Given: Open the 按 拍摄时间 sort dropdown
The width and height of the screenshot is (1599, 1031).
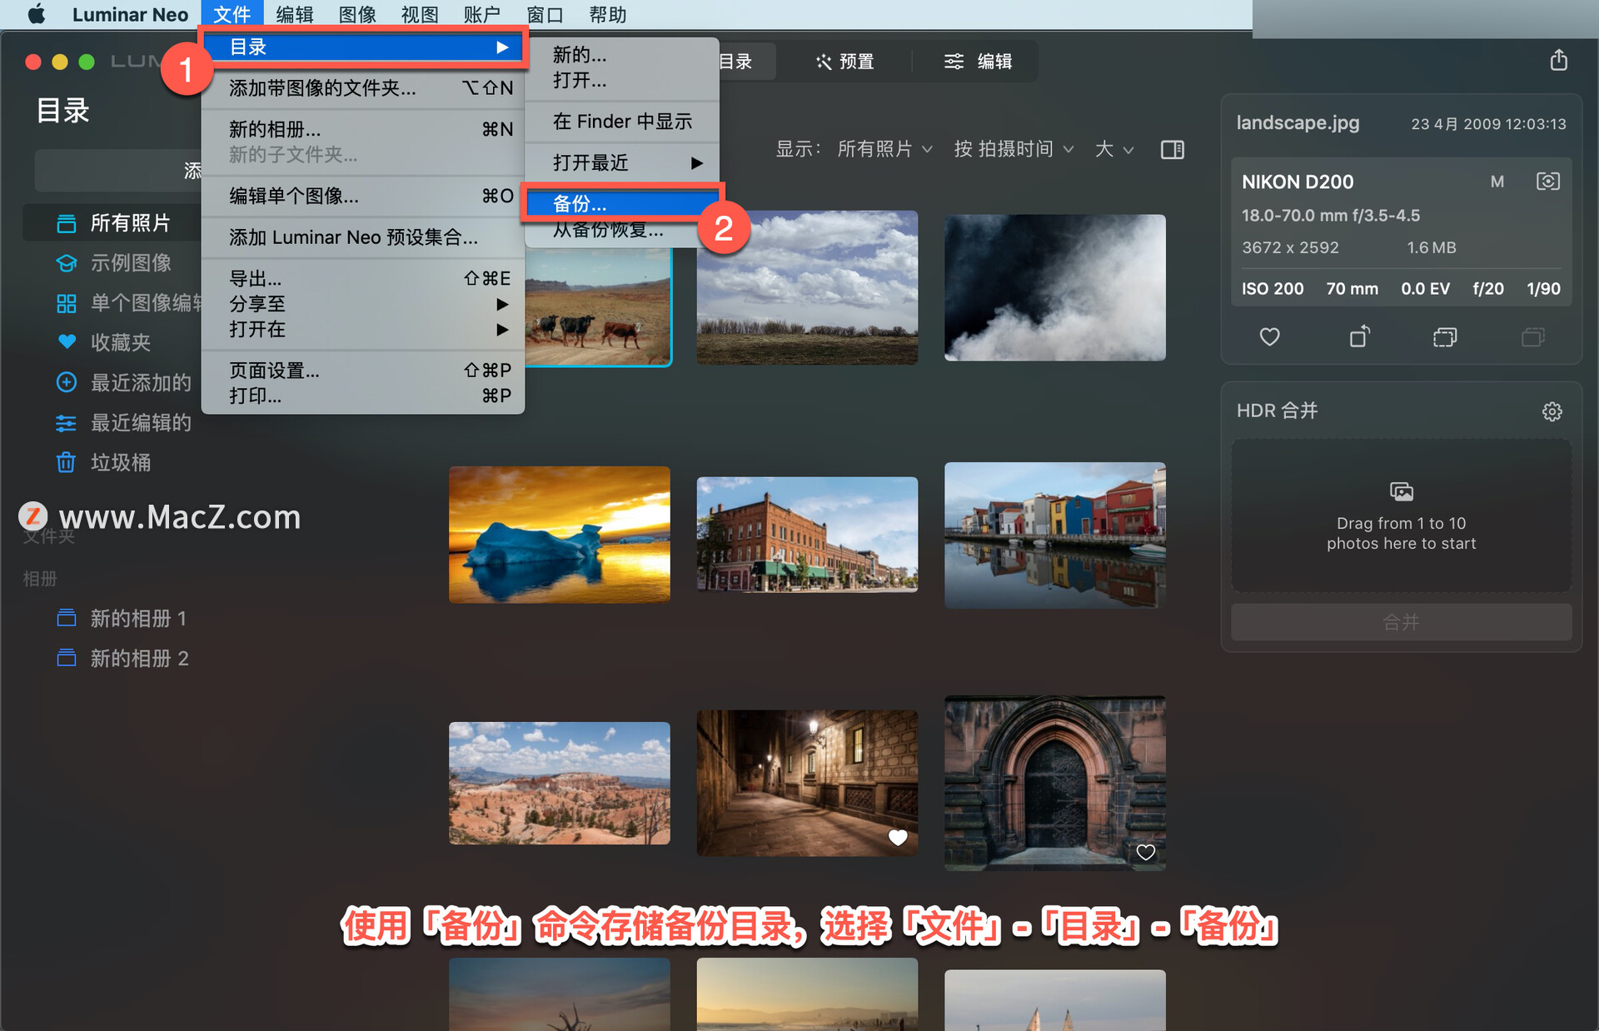Looking at the screenshot, I should pos(1014,150).
